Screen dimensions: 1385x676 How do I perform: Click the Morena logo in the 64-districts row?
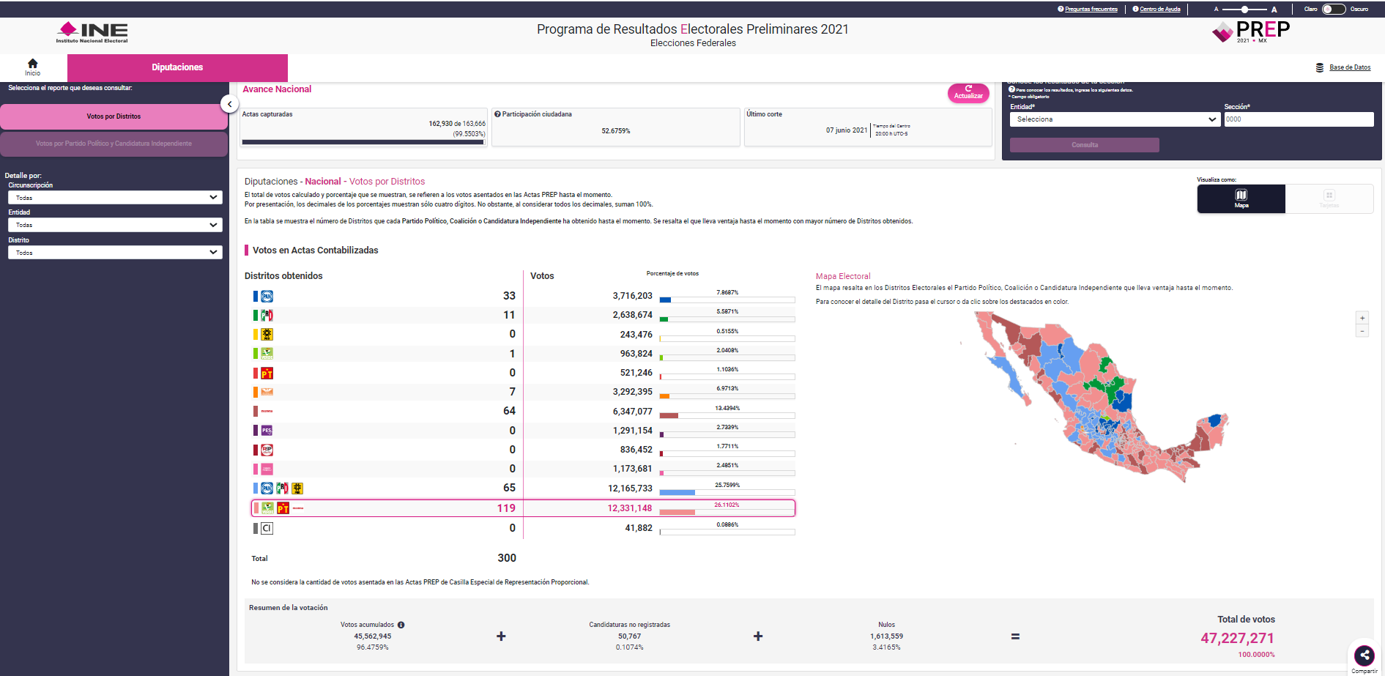(x=267, y=411)
